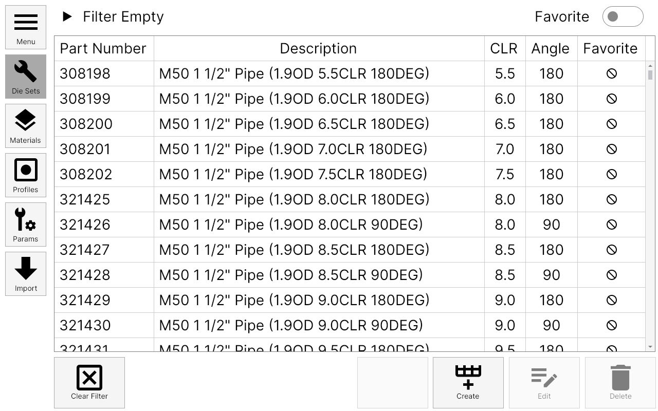
Task: Start an Import
Action: pyautogui.click(x=25, y=273)
